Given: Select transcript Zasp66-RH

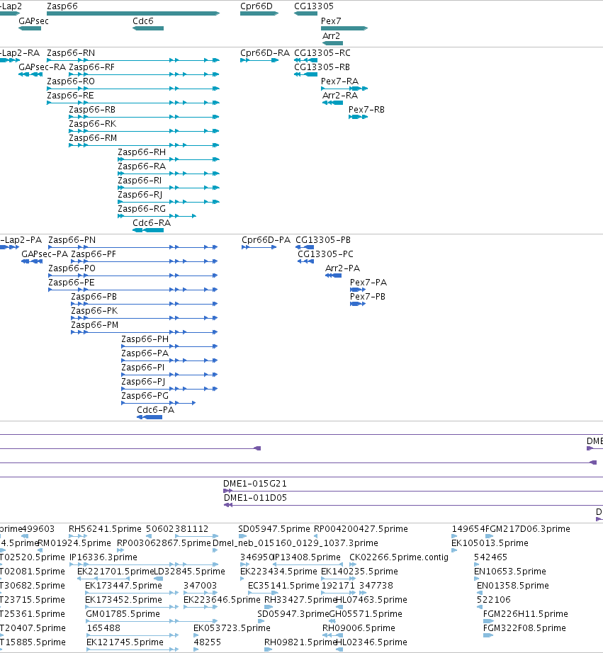Looking at the screenshot, I should (169, 159).
